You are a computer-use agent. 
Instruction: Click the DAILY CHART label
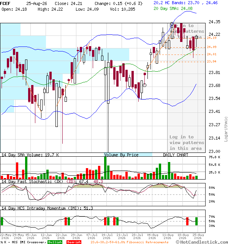(176, 155)
